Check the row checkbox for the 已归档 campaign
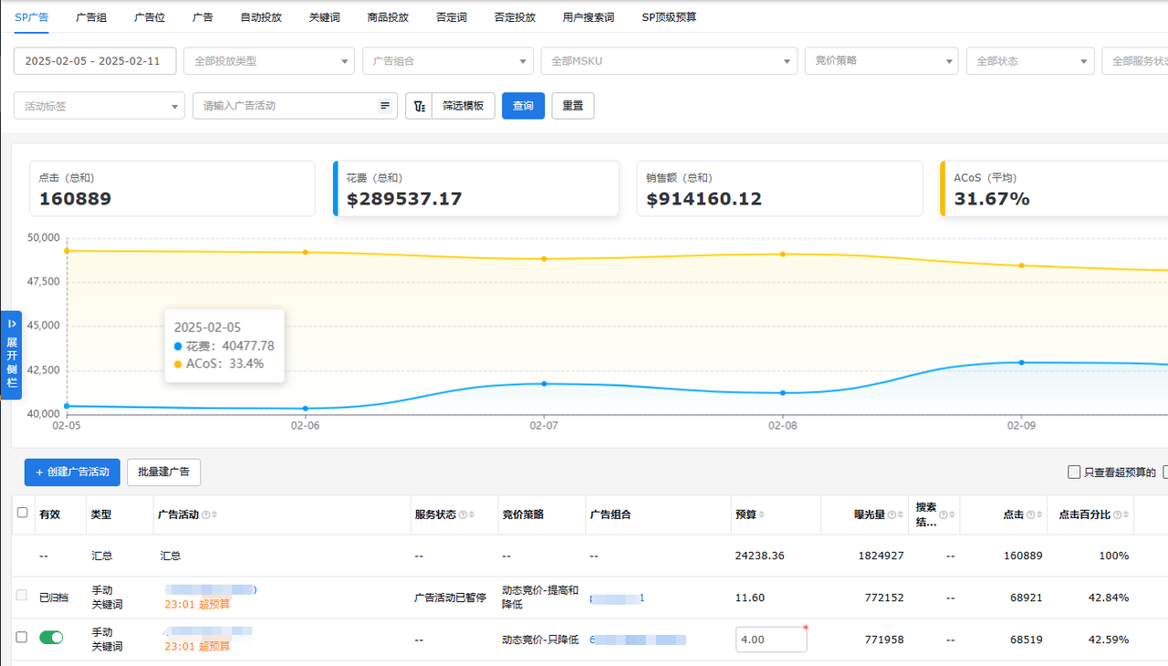This screenshot has height=666, width=1168. (x=23, y=596)
